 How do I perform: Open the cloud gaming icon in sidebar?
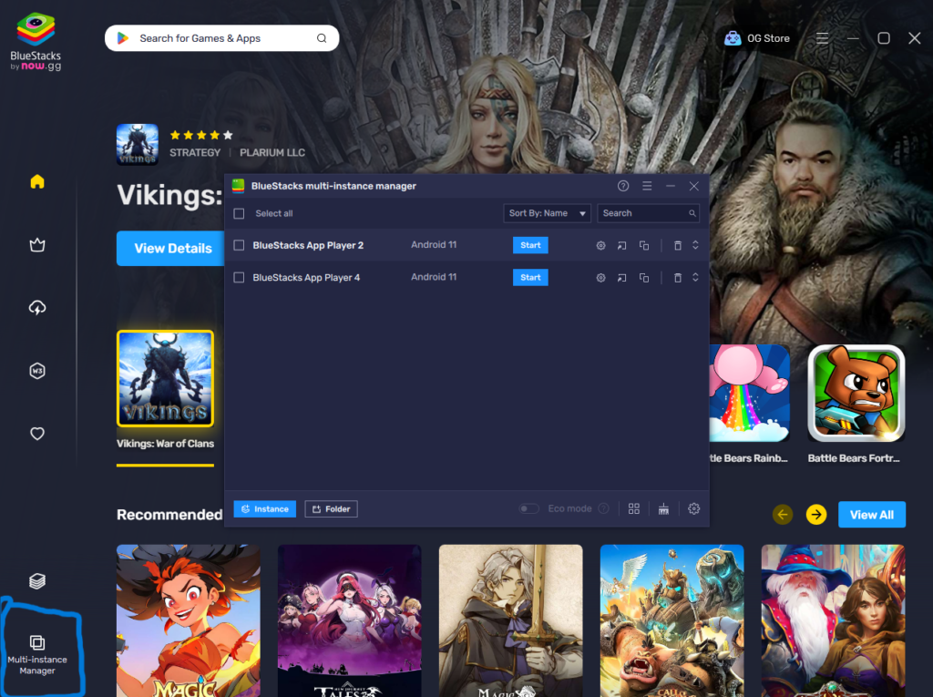tap(37, 308)
